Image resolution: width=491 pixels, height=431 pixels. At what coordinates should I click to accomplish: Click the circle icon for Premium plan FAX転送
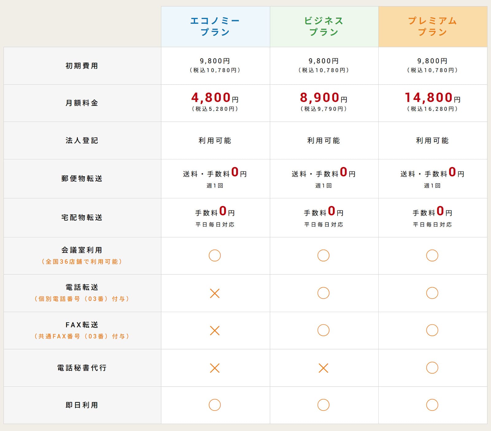click(432, 330)
